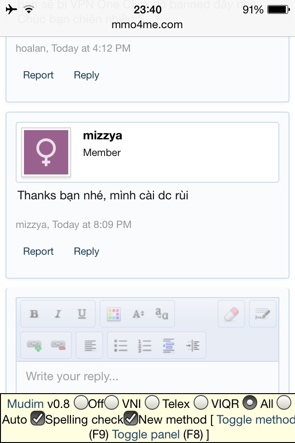The width and height of the screenshot is (295, 443).
Task: Click the remove formatting eraser icon
Action: (x=231, y=314)
